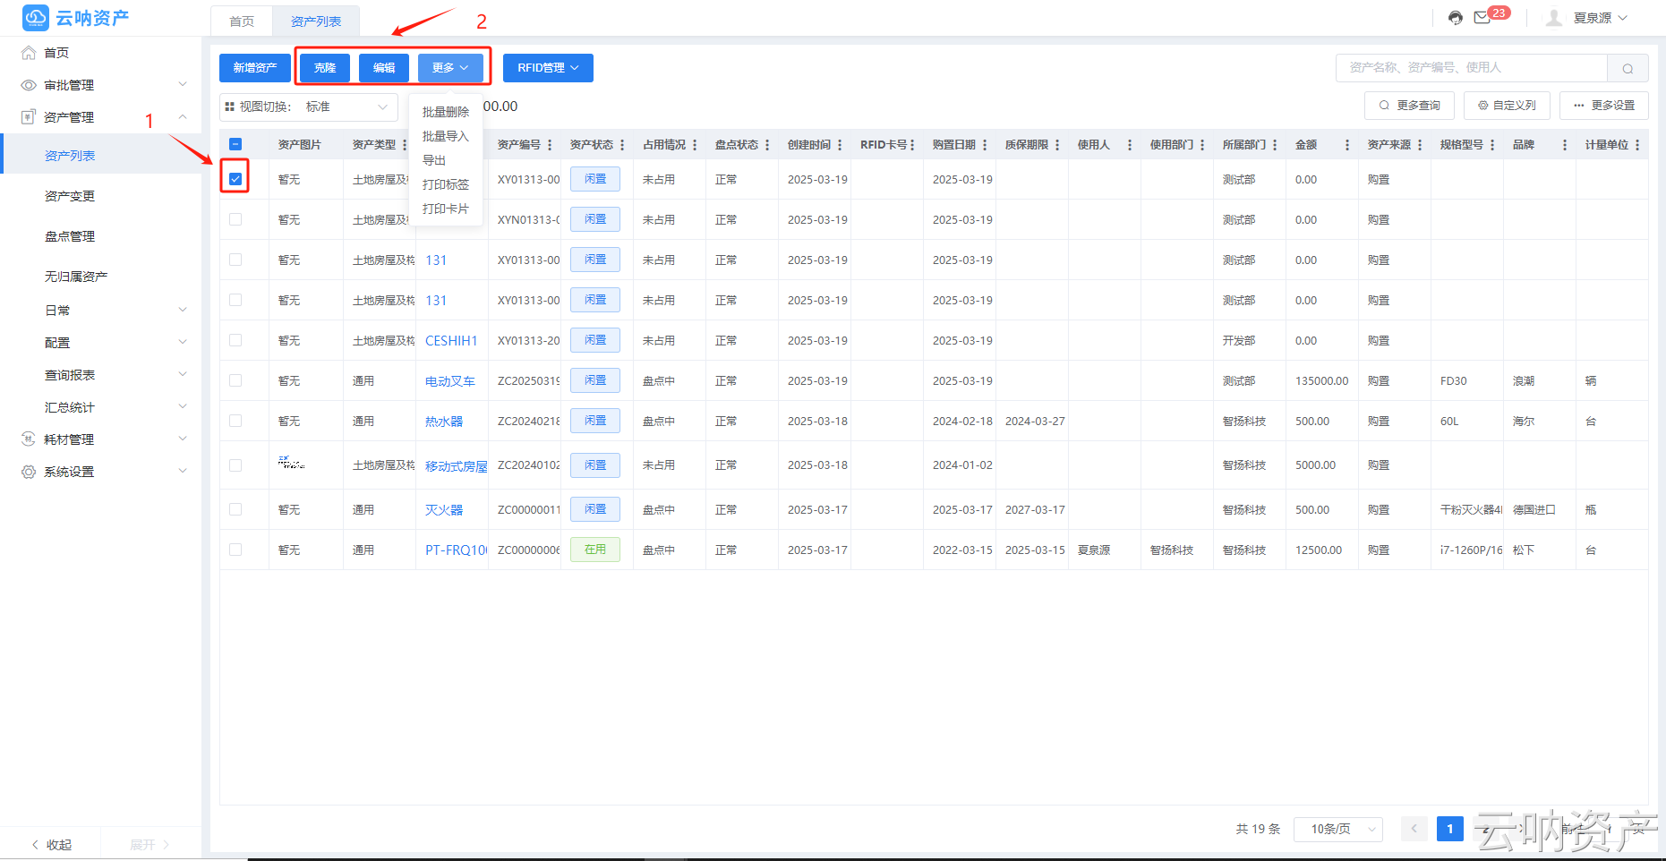
Task: Open the 更多 dropdown button
Action: pos(450,68)
